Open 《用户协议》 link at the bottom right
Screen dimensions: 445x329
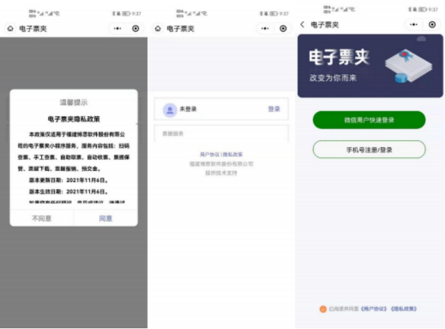(374, 309)
